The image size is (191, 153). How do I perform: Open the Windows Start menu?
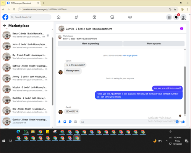3,141
